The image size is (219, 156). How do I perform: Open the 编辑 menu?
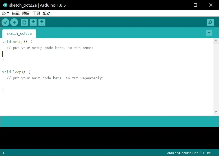pyautogui.click(x=16, y=13)
